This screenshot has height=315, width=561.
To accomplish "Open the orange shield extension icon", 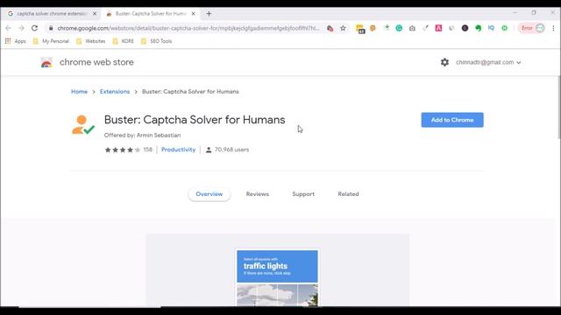I will coord(373,28).
